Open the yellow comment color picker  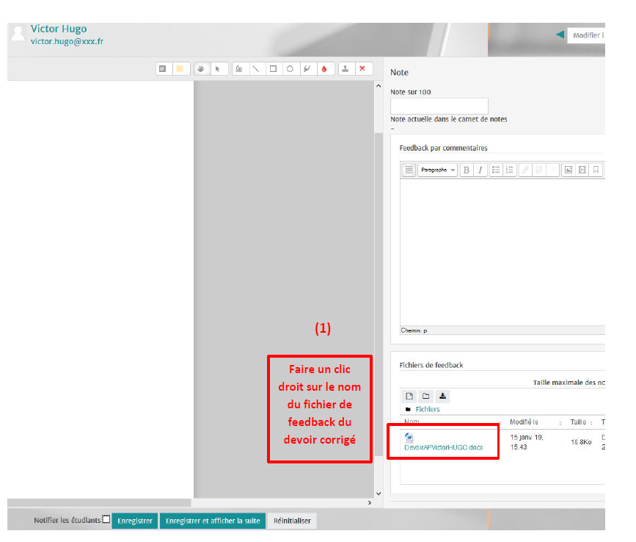(x=179, y=69)
